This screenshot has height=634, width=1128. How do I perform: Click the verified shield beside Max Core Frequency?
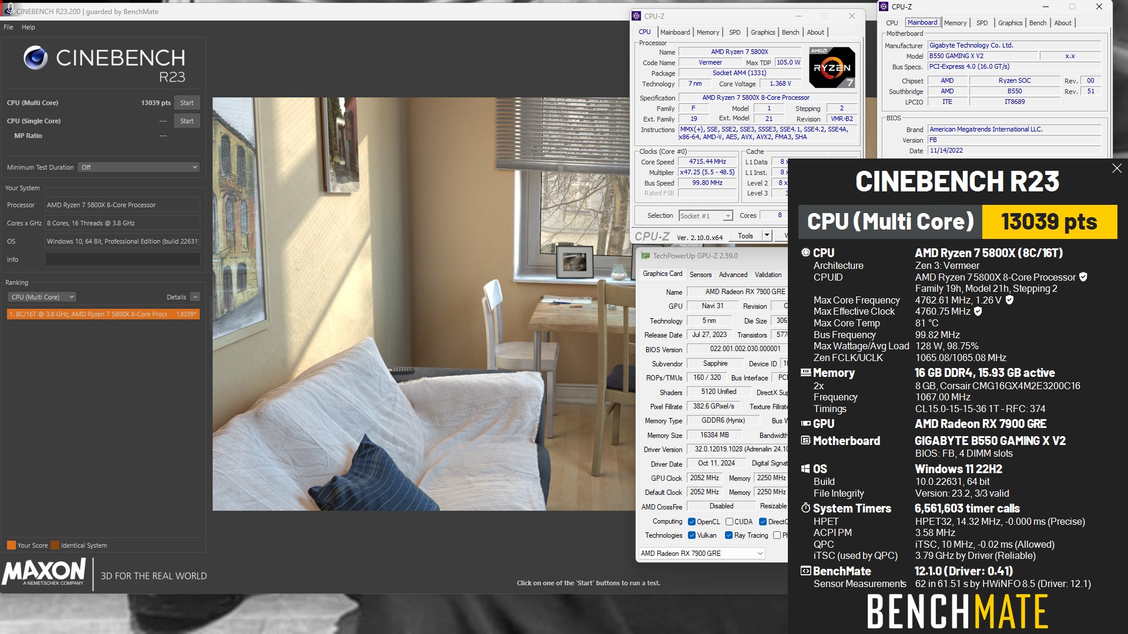click(x=1009, y=300)
